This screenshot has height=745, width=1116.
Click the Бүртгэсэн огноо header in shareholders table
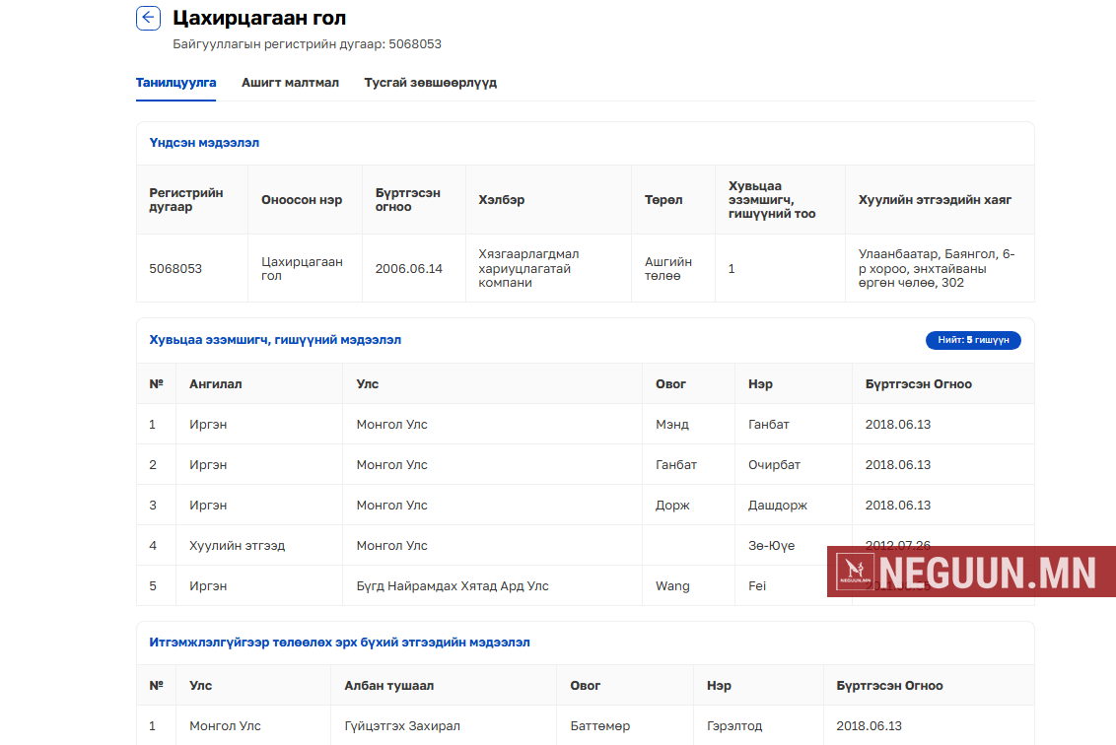click(918, 384)
